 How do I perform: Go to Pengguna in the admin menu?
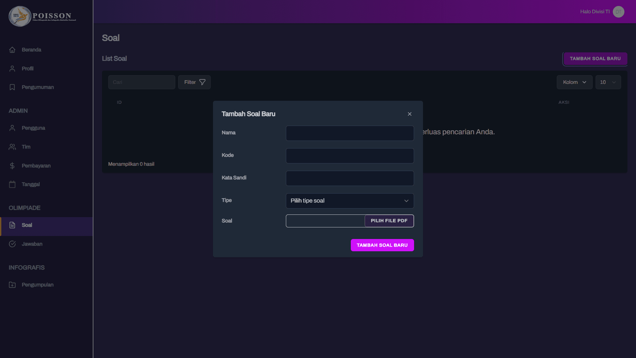pos(33,128)
